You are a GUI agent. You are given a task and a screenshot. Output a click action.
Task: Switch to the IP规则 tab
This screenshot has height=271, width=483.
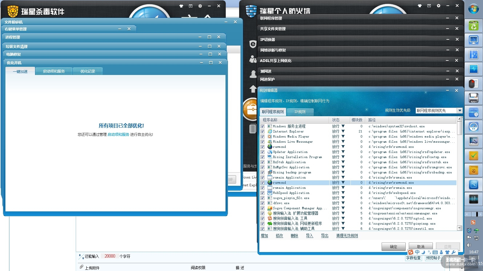(x=300, y=112)
